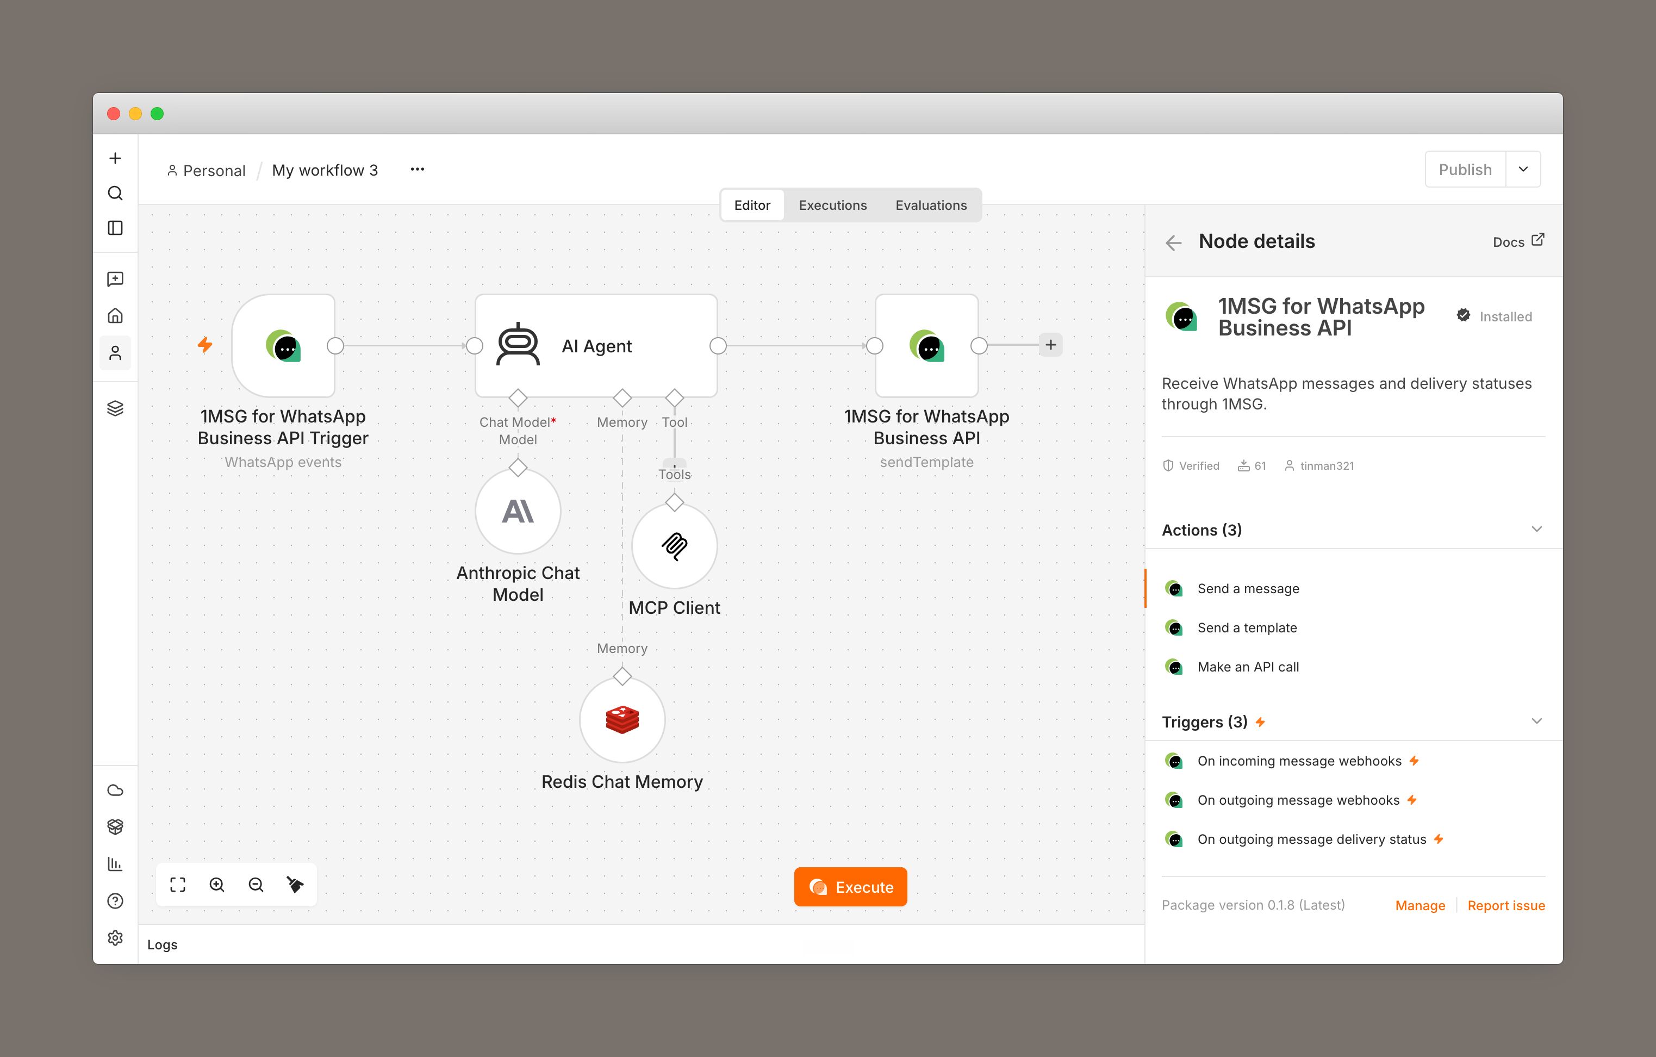Select the Redis Chat Memory node
The height and width of the screenshot is (1057, 1656).
(x=622, y=720)
